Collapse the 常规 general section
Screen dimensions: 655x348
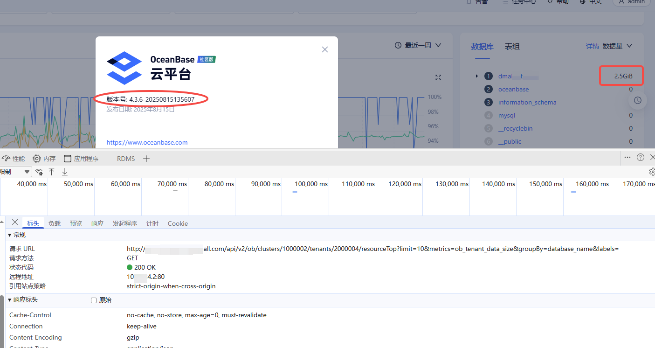[10, 235]
